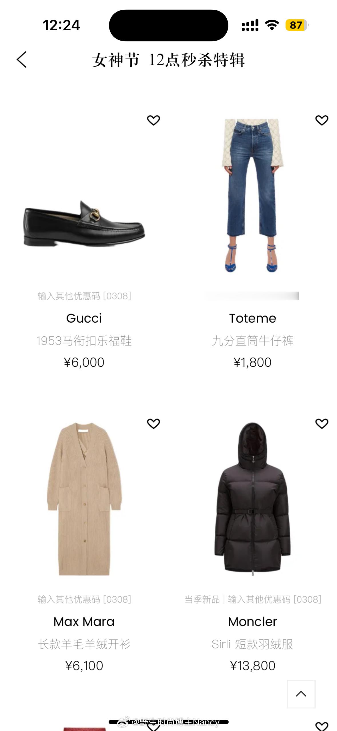Tap the Wi-Fi status icon
Image resolution: width=337 pixels, height=731 pixels.
[272, 25]
